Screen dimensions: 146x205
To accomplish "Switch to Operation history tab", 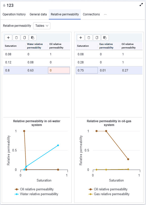I will click(14, 14).
